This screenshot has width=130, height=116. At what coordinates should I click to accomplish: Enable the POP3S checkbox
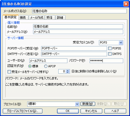110,48
